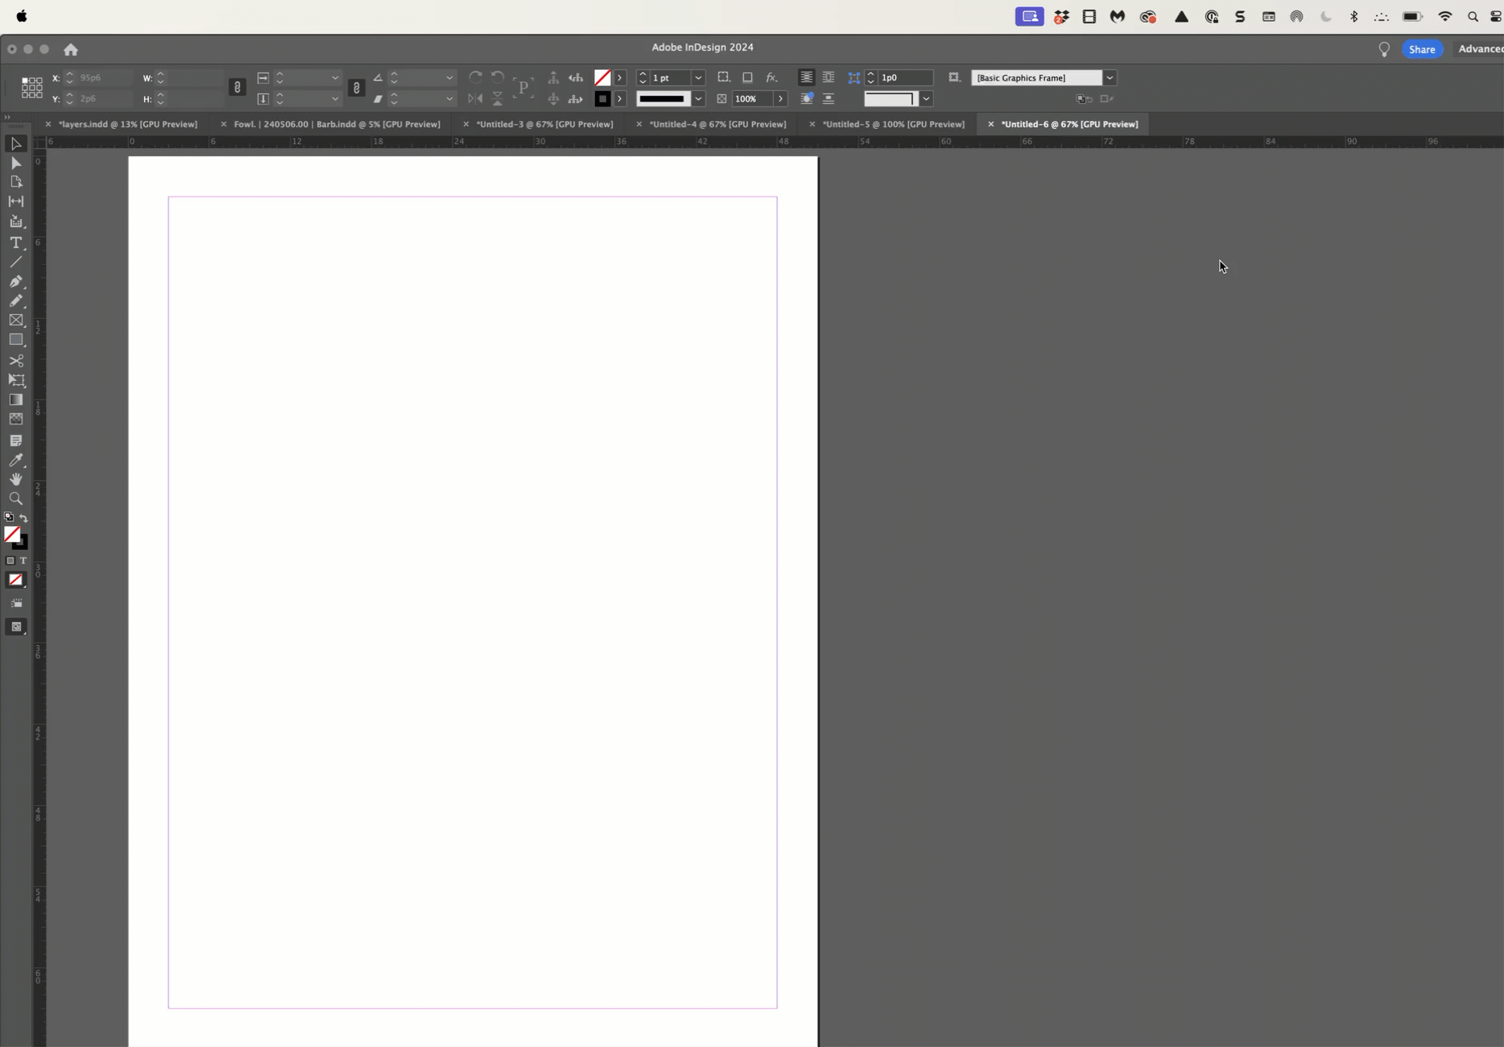
Task: Select the Pen tool in toolbar
Action: [15, 281]
